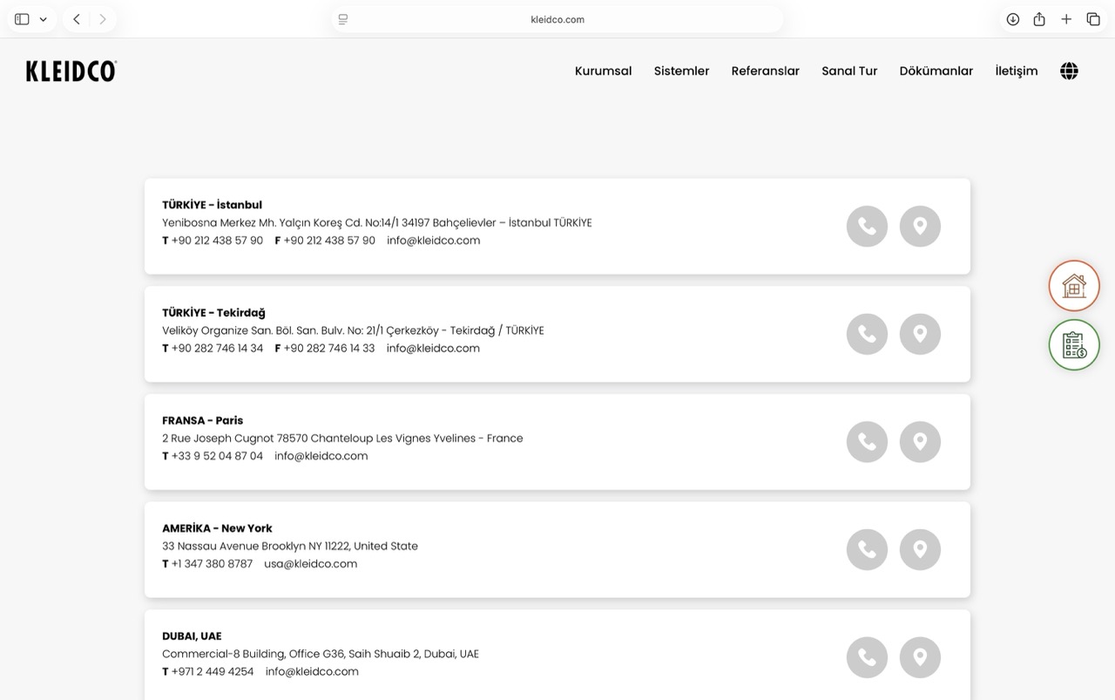Viewport: 1115px width, 700px height.
Task: Go to the Referanslar page
Action: click(x=765, y=71)
